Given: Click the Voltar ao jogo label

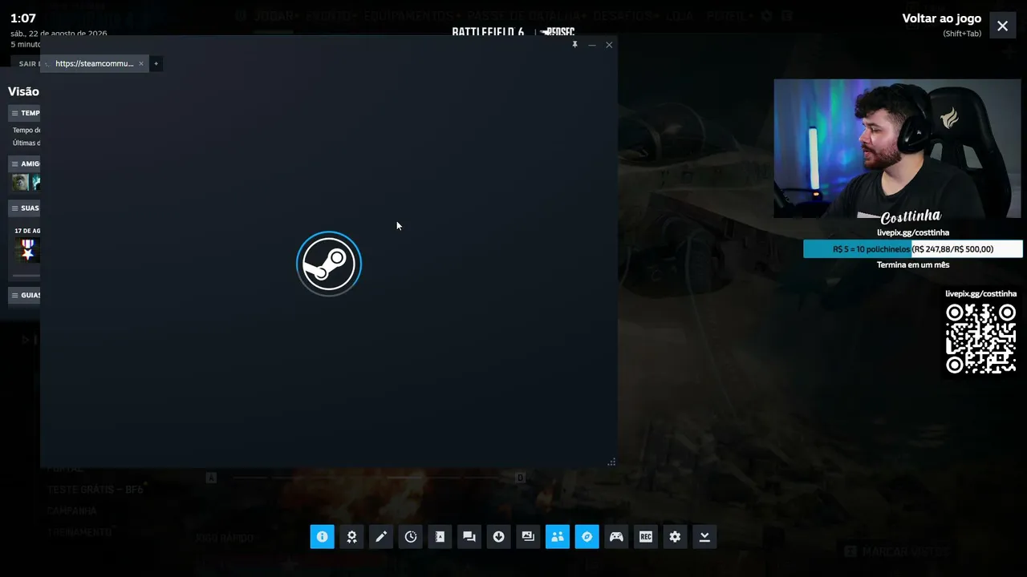Looking at the screenshot, I should pos(942,18).
